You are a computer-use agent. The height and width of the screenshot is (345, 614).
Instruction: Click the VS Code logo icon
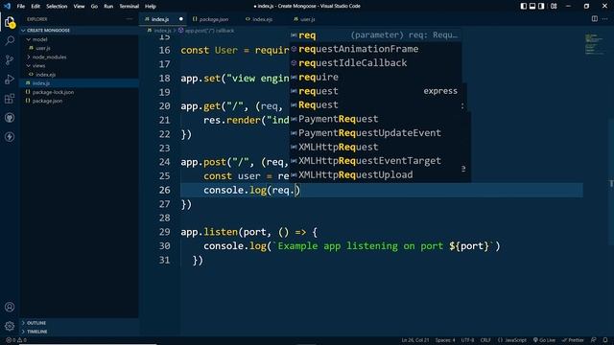click(x=7, y=6)
